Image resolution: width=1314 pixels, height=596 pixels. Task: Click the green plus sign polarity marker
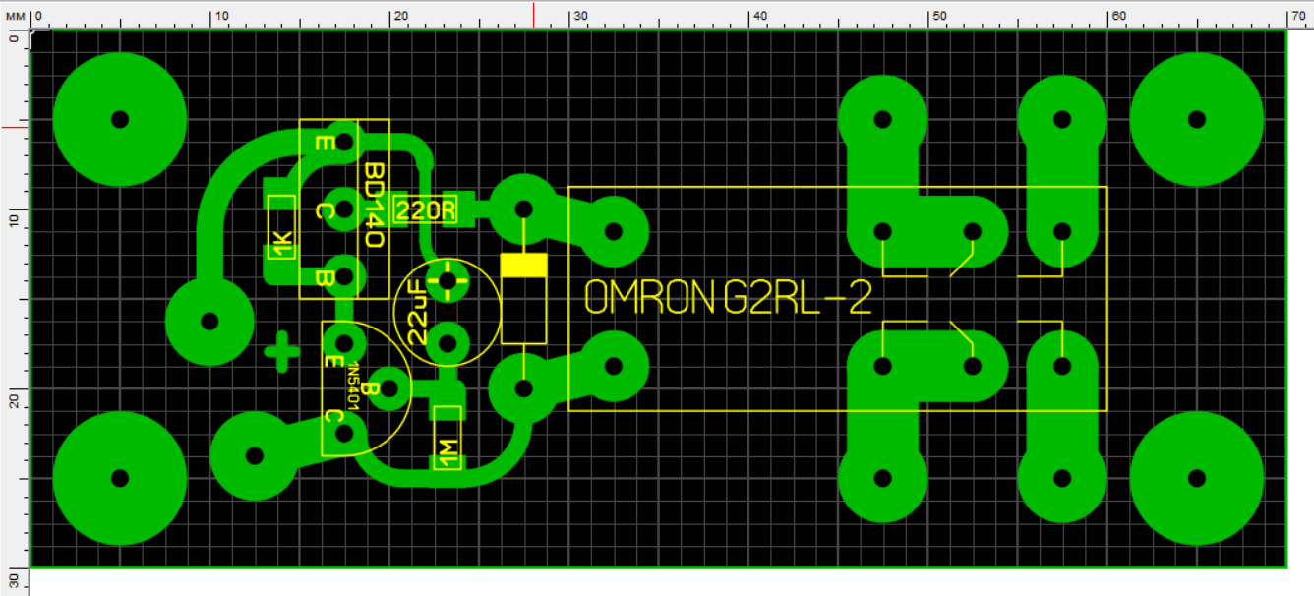[282, 351]
